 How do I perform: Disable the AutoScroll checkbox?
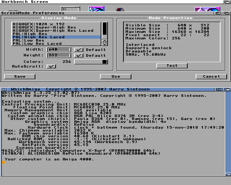pyautogui.click(x=52, y=66)
